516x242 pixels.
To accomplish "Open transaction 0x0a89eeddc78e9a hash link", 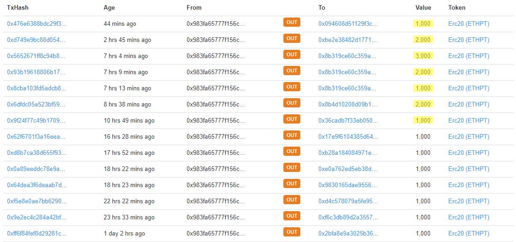I will 36,169.
